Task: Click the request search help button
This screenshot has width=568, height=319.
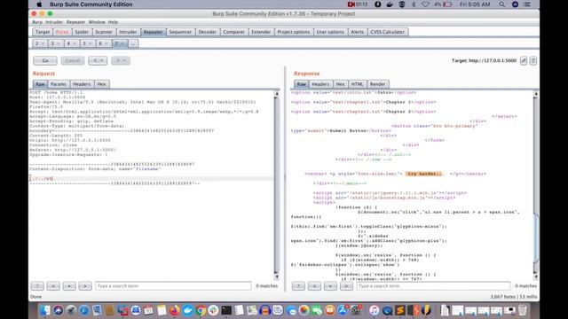Action: click(x=37, y=286)
